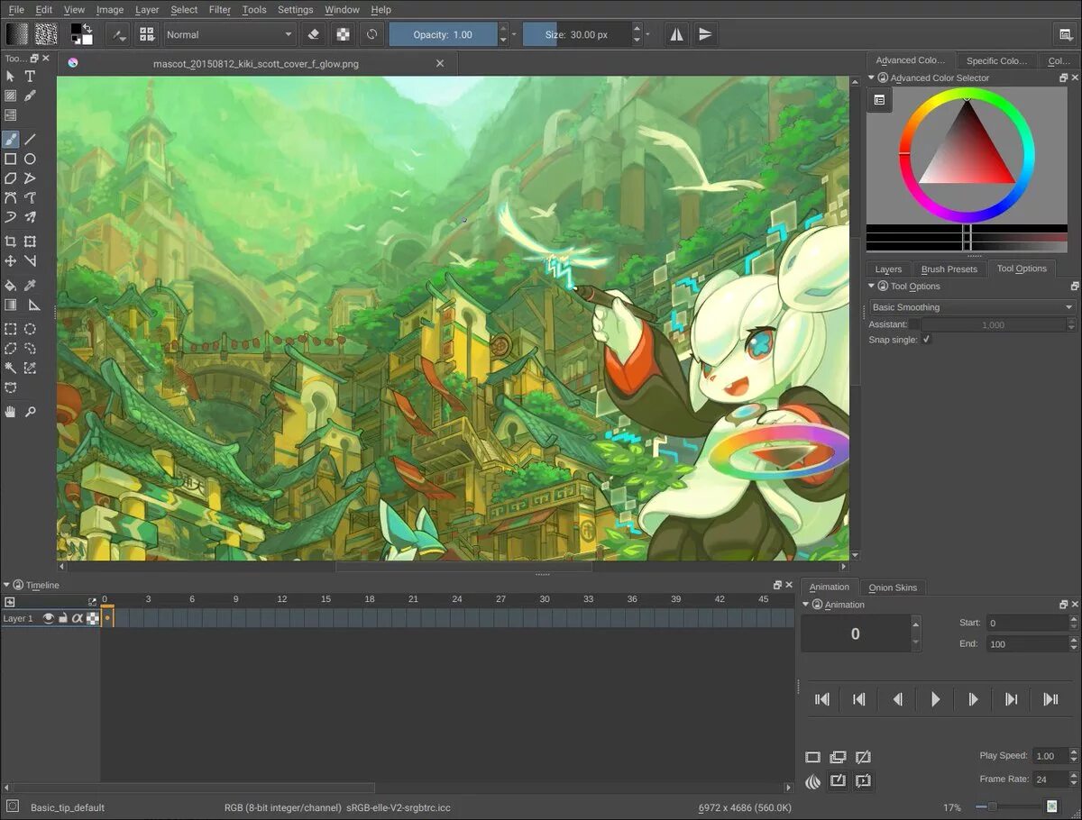Select the Text tool in toolbox
Viewport: 1082px width, 820px height.
point(30,77)
